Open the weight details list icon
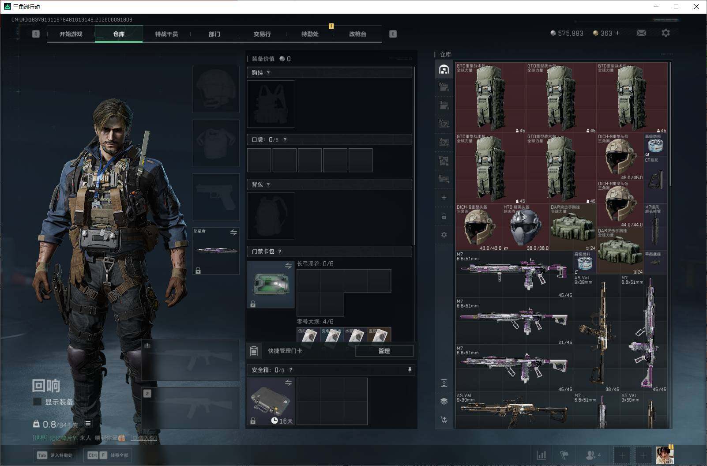The width and height of the screenshot is (707, 466). click(x=87, y=424)
